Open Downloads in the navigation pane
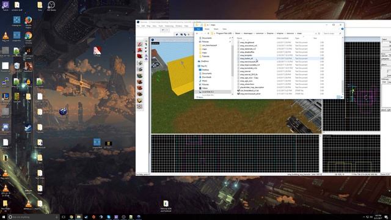This screenshot has width=391, height=220. pos(206,77)
